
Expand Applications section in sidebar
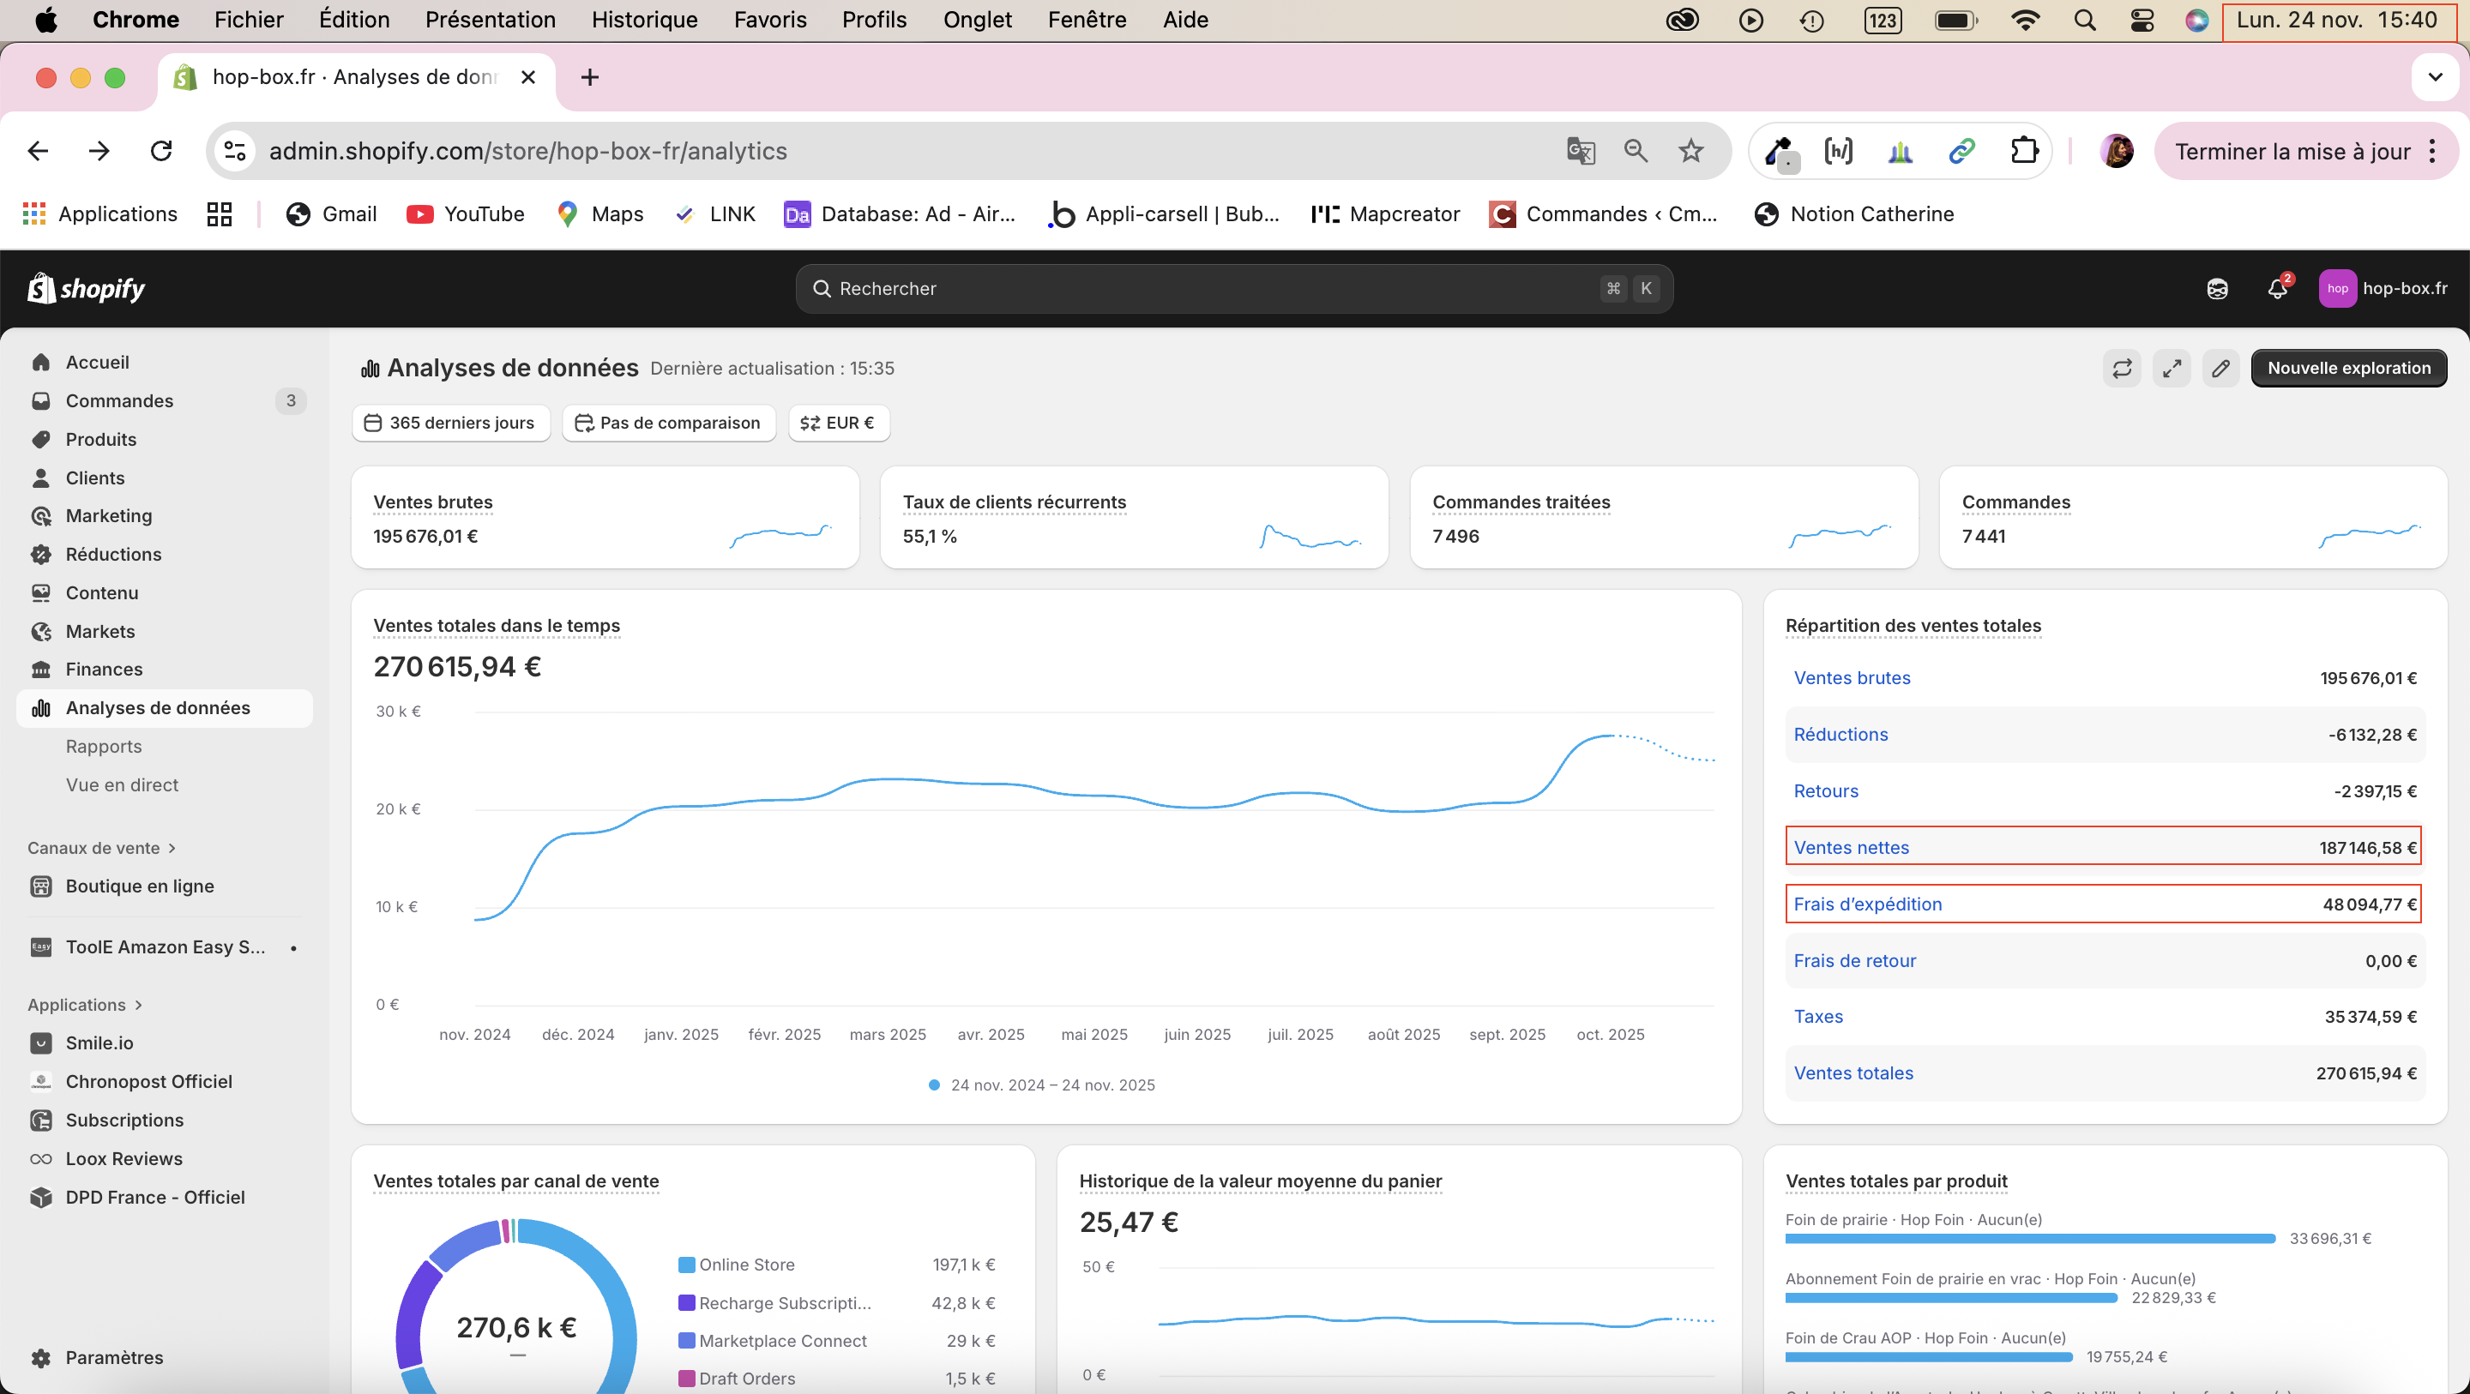tap(84, 1004)
